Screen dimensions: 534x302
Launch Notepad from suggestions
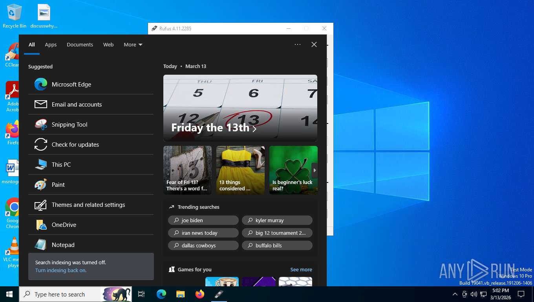[91, 244]
